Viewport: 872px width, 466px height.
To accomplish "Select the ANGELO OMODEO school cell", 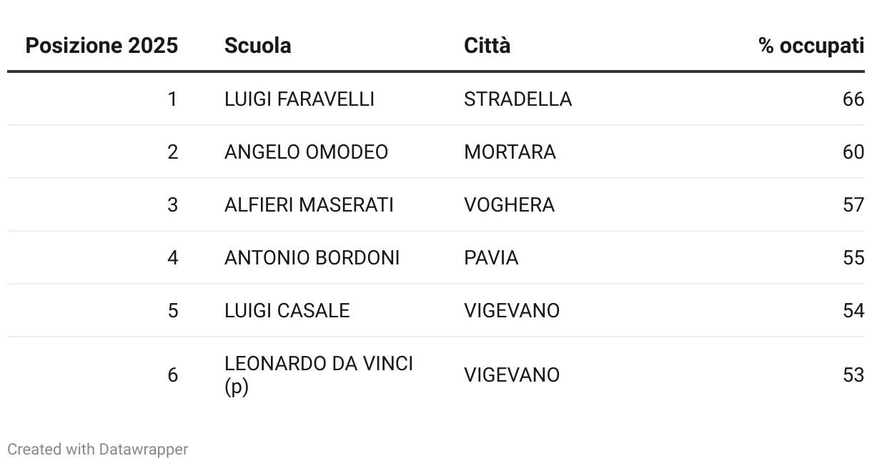I will pyautogui.click(x=306, y=152).
